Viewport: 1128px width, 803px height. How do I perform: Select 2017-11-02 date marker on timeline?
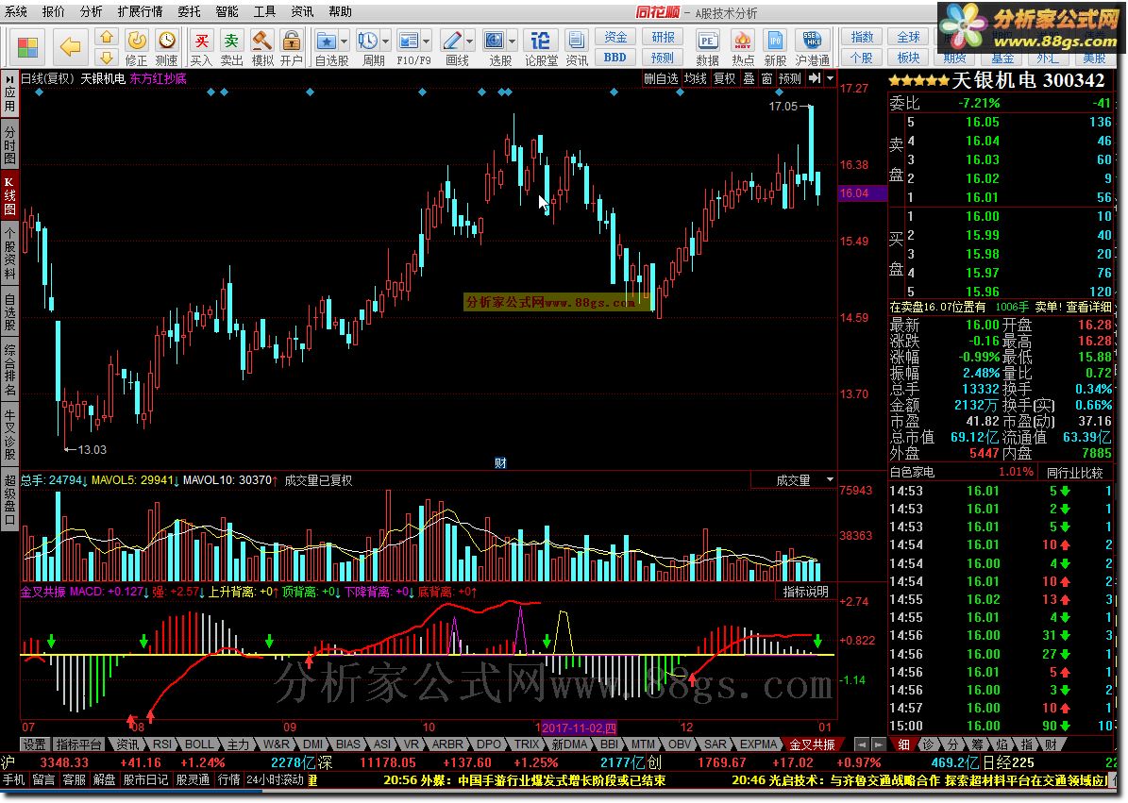point(579,728)
